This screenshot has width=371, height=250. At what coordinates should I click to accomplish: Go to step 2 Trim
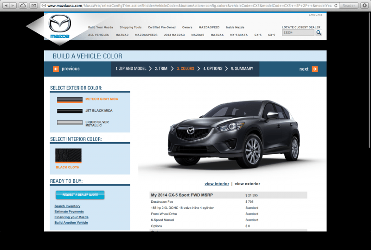tap(161, 69)
